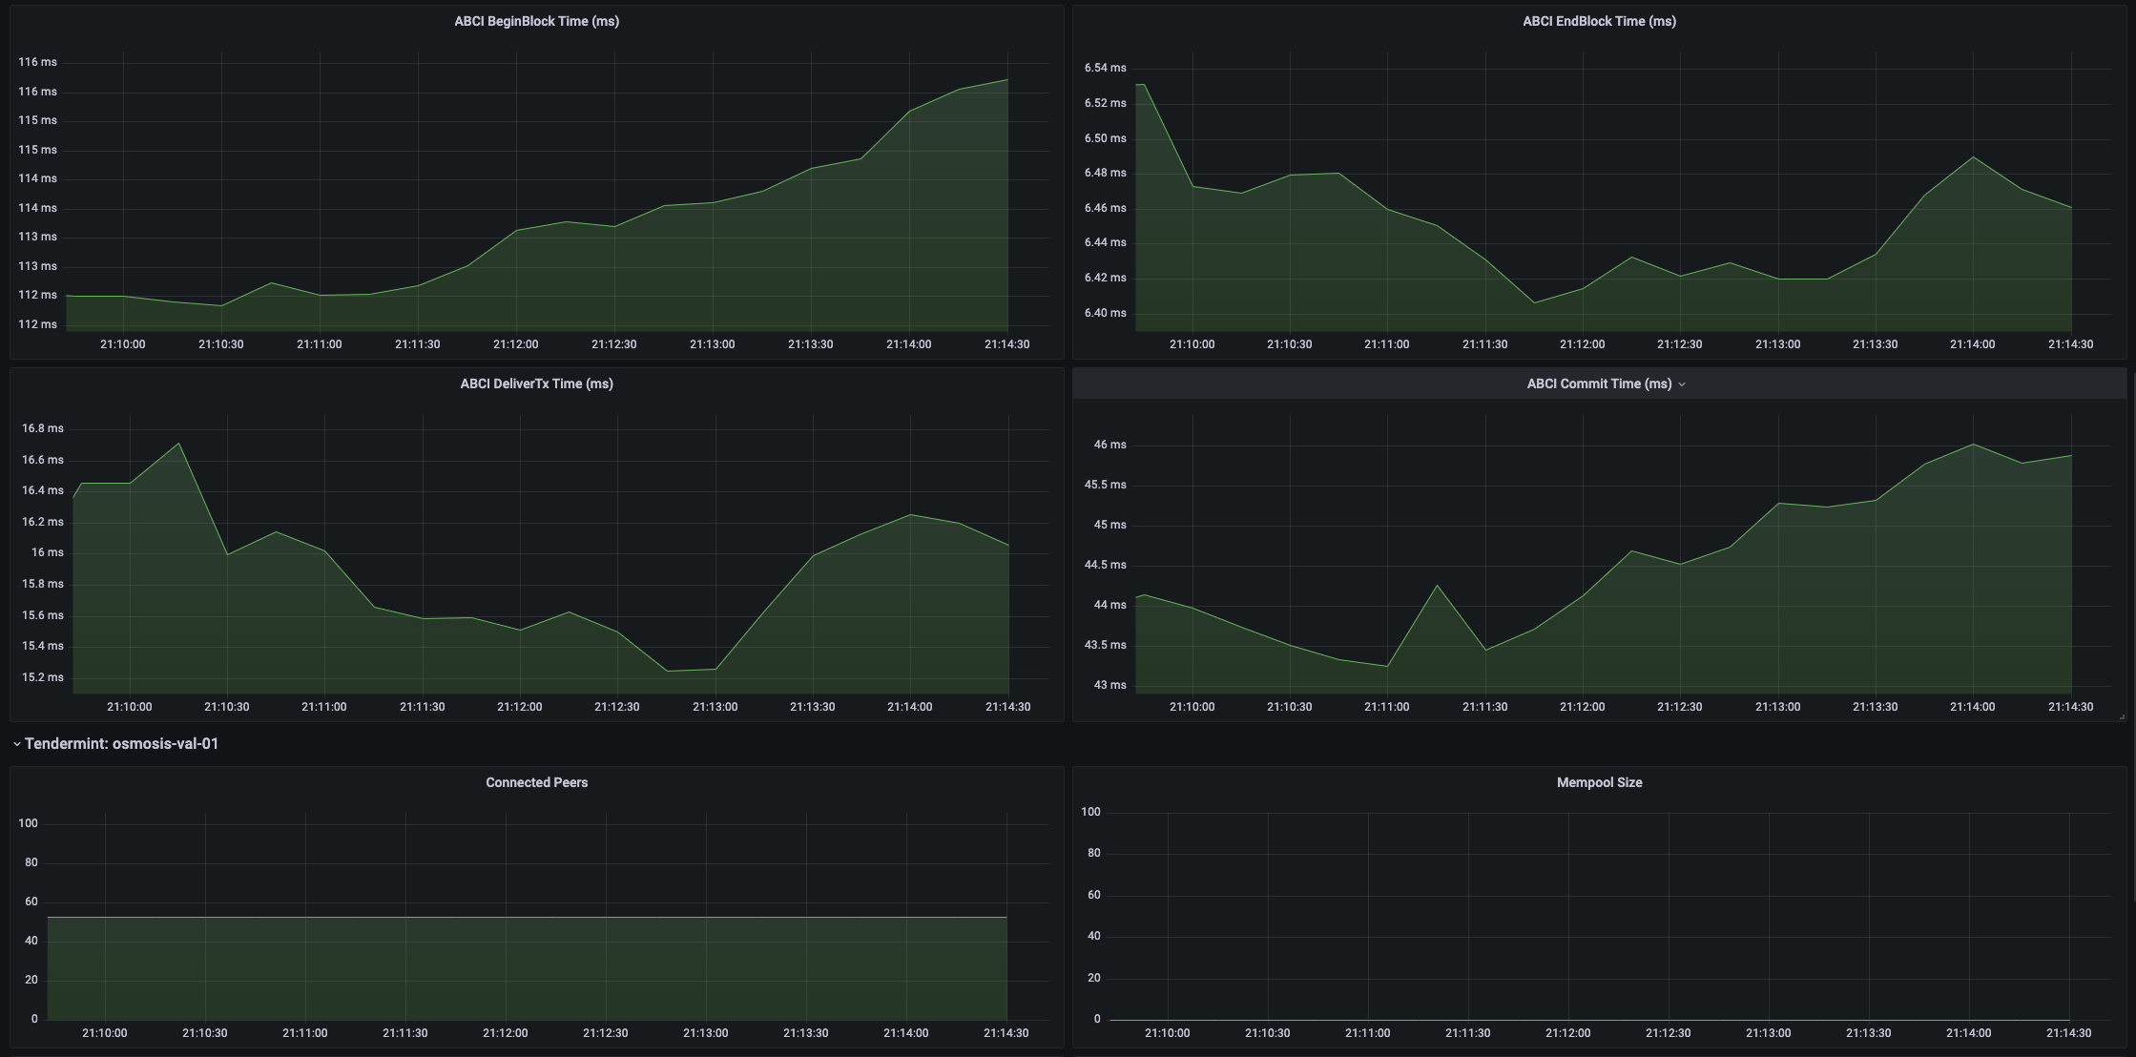2136x1057 pixels.
Task: Click Tendermint: osmosis-val-01 row title text
Action: pos(122,744)
